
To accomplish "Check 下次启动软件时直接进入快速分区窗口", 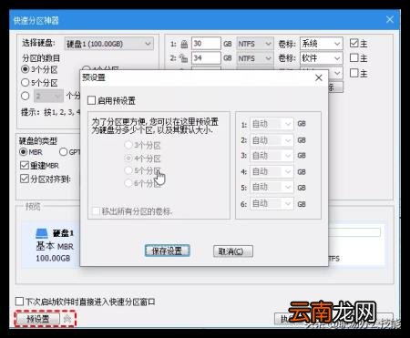I will point(19,302).
